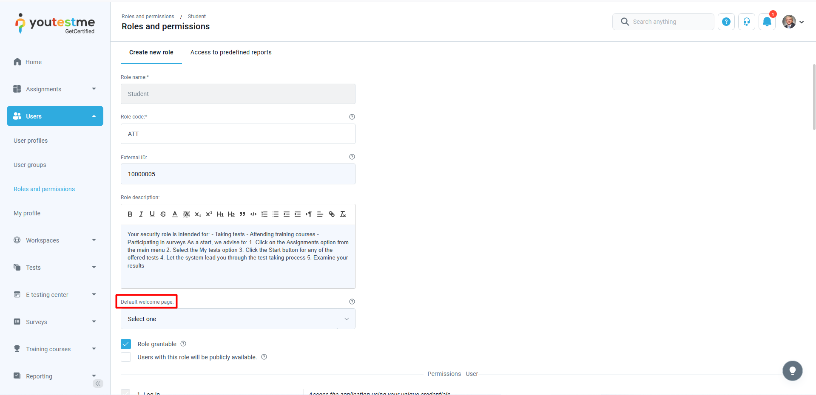Click the Roles and permissions breadcrumb link
The height and width of the screenshot is (395, 816).
point(148,17)
